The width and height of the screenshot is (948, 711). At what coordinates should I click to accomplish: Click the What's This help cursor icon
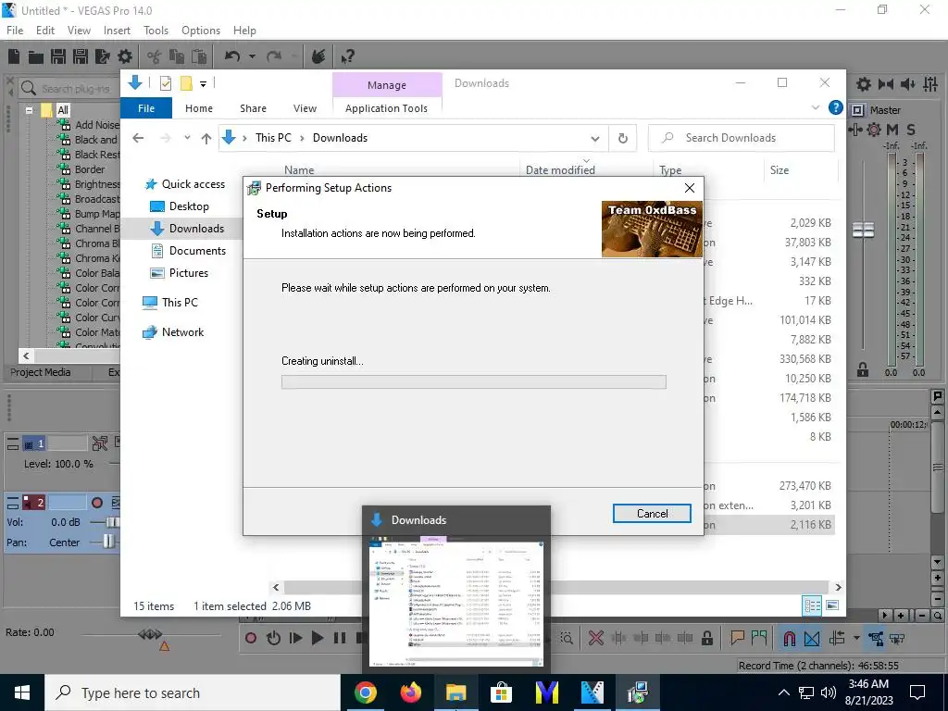pyautogui.click(x=348, y=56)
